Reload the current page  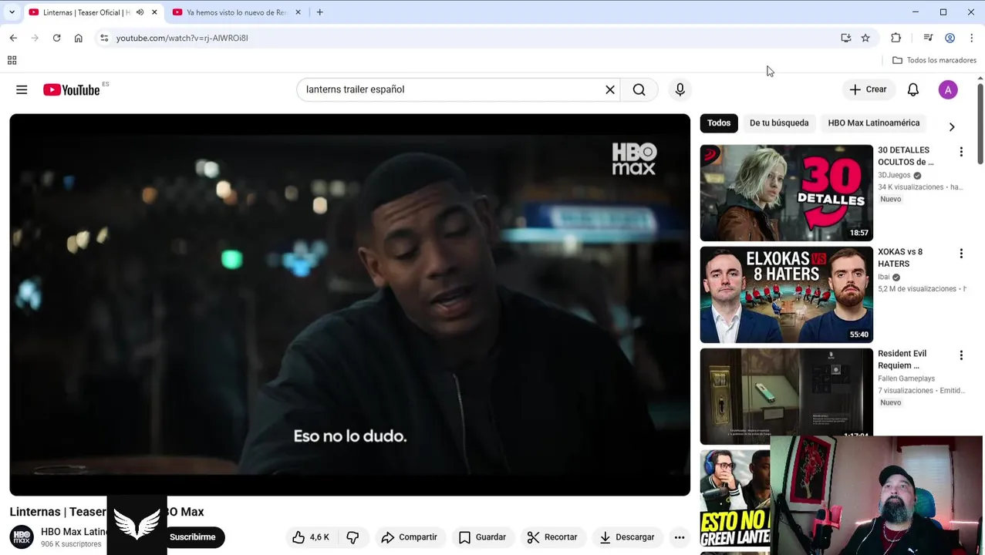[56, 38]
